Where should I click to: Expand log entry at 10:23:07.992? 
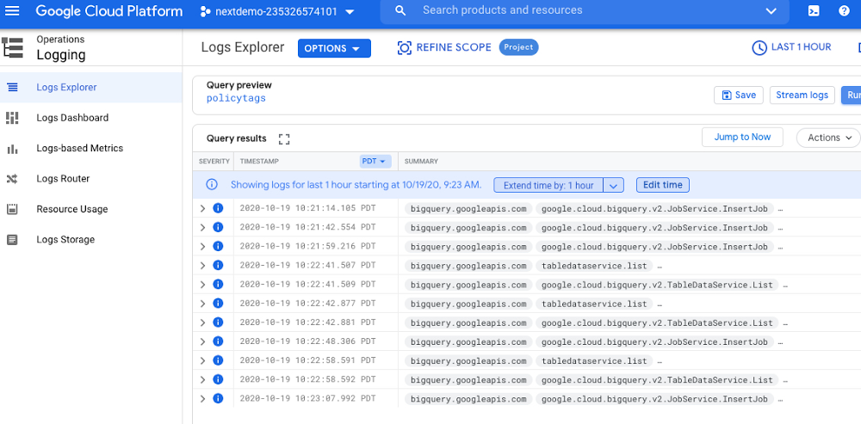coord(202,399)
